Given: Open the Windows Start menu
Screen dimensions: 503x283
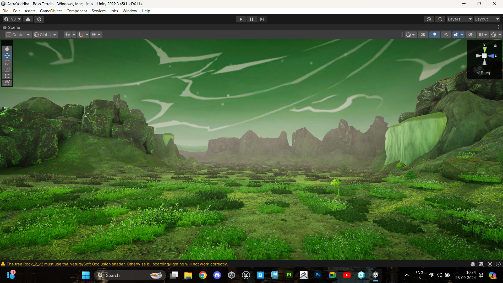Looking at the screenshot, I should pyautogui.click(x=86, y=275).
